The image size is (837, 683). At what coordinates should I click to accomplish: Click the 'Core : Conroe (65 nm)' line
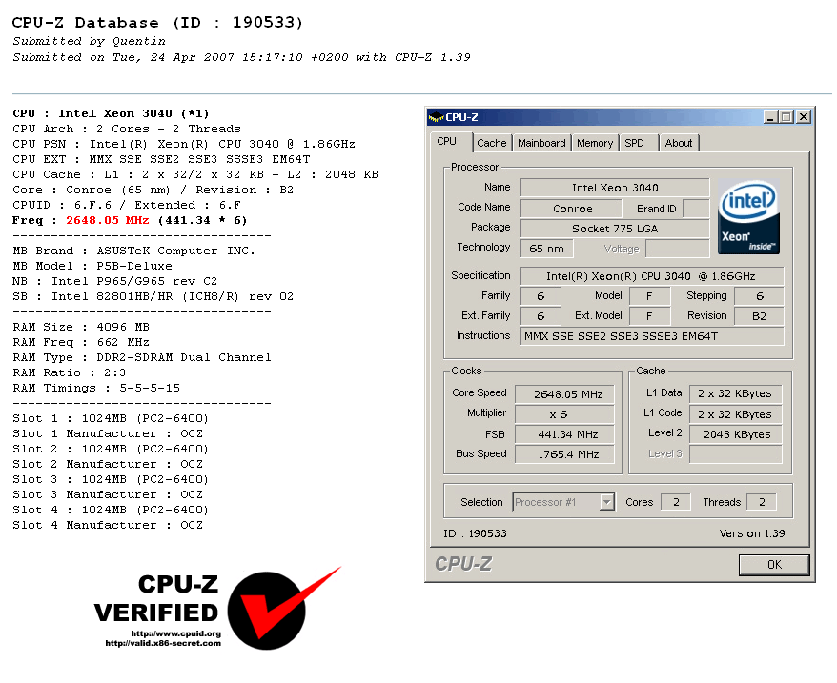(153, 190)
